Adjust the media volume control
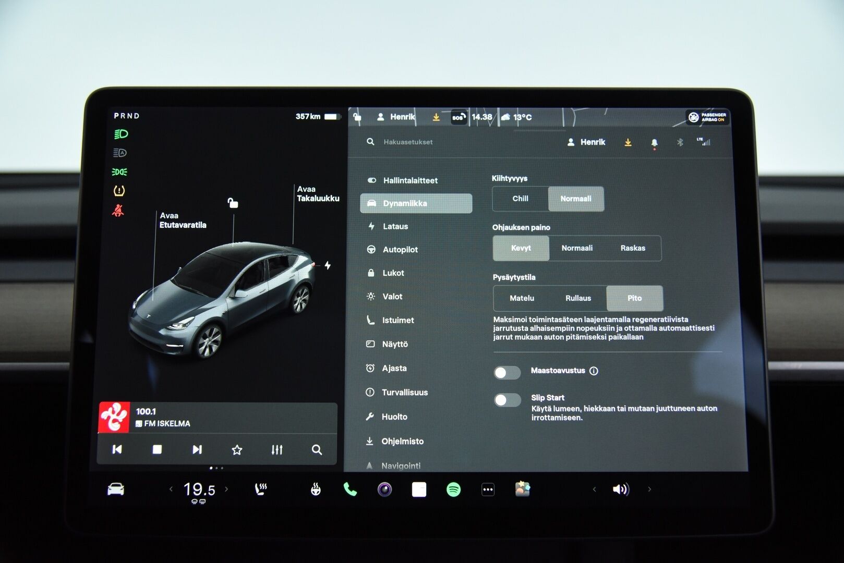Screen dimensions: 844x563 coord(621,489)
